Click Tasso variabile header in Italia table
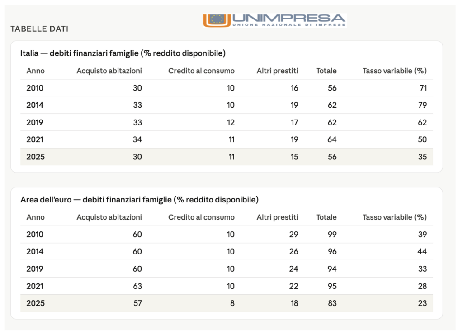463x336 pixels. coord(394,71)
